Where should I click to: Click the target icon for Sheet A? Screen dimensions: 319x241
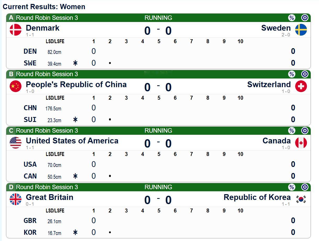[305, 18]
